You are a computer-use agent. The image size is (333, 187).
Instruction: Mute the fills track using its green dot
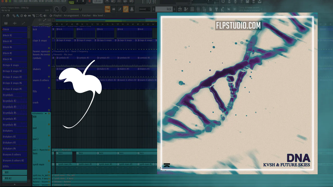49,99
